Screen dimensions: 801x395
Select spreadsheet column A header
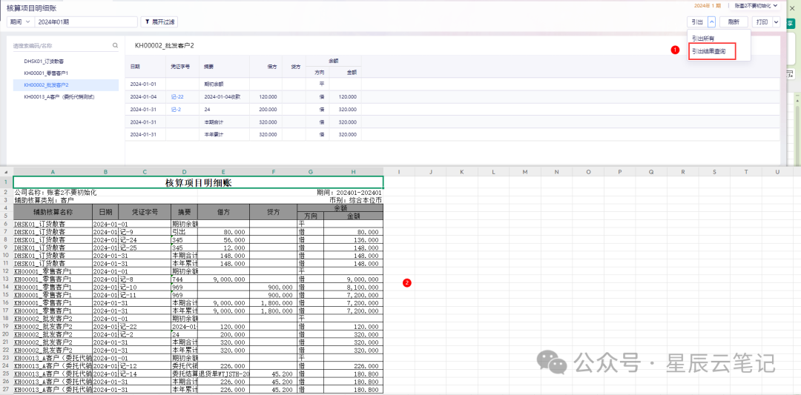point(53,172)
